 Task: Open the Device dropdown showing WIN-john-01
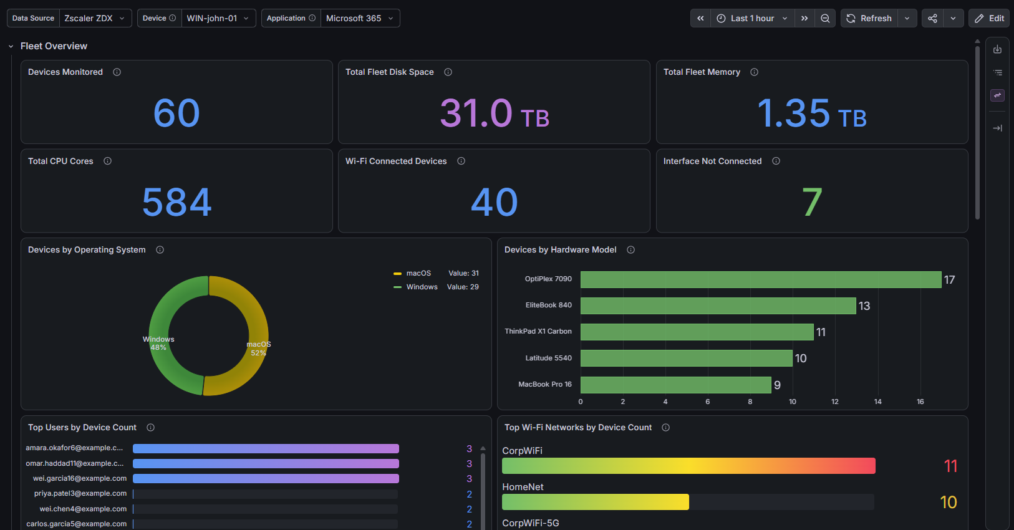[219, 18]
